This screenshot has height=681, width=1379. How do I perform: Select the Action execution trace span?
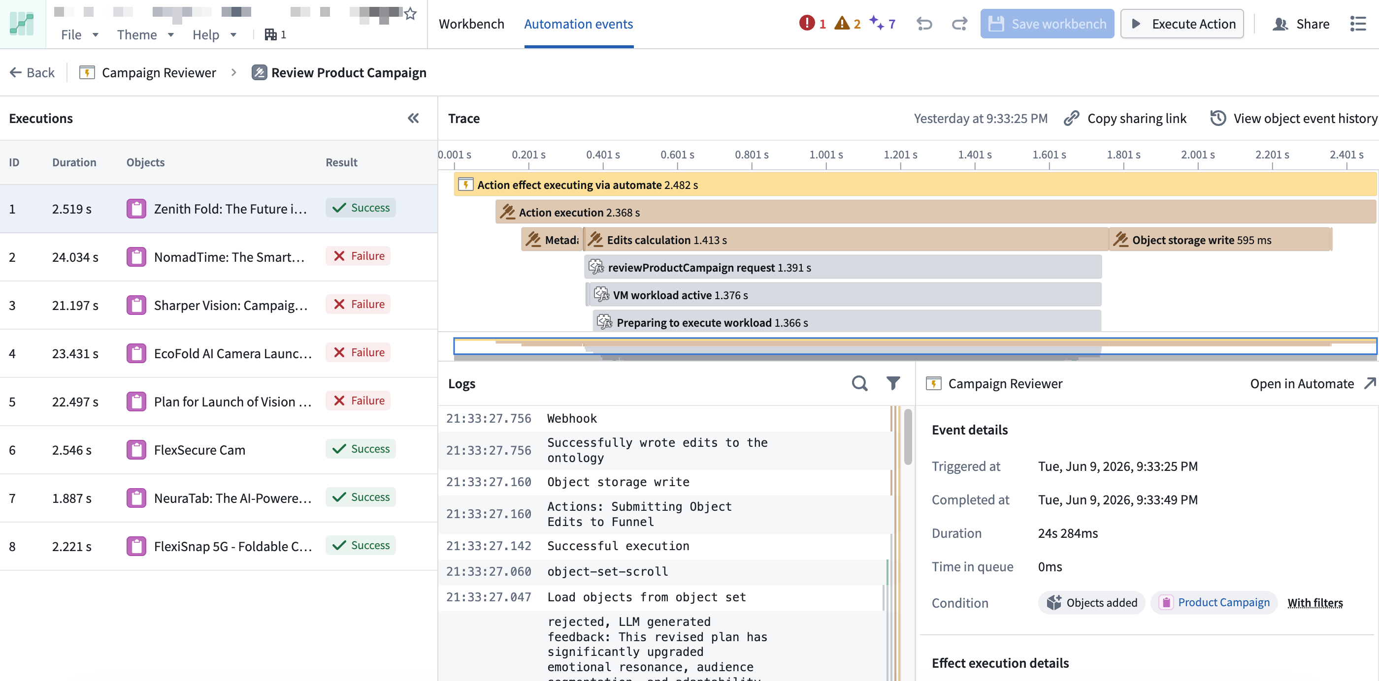936,212
